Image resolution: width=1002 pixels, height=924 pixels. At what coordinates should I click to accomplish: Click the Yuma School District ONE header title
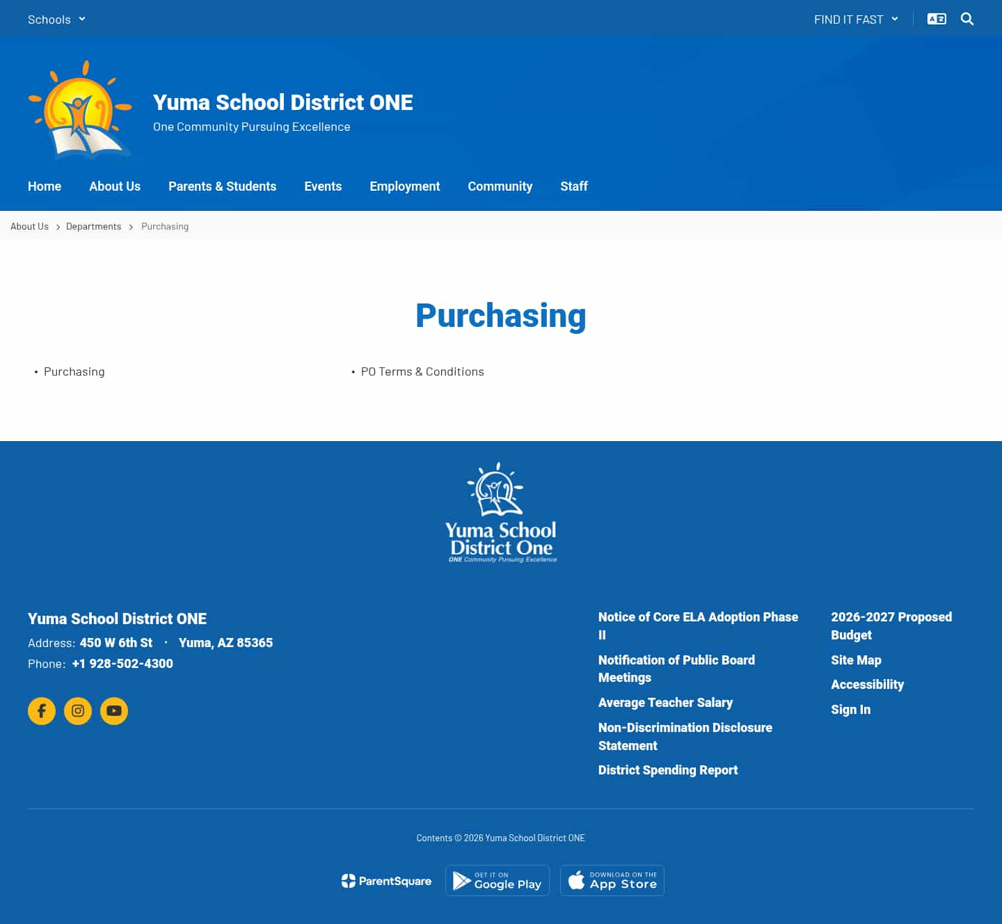pyautogui.click(x=283, y=102)
